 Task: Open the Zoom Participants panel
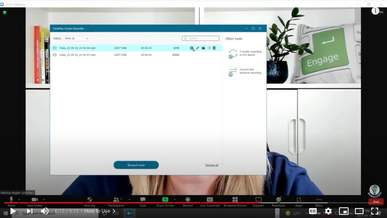tap(116, 201)
